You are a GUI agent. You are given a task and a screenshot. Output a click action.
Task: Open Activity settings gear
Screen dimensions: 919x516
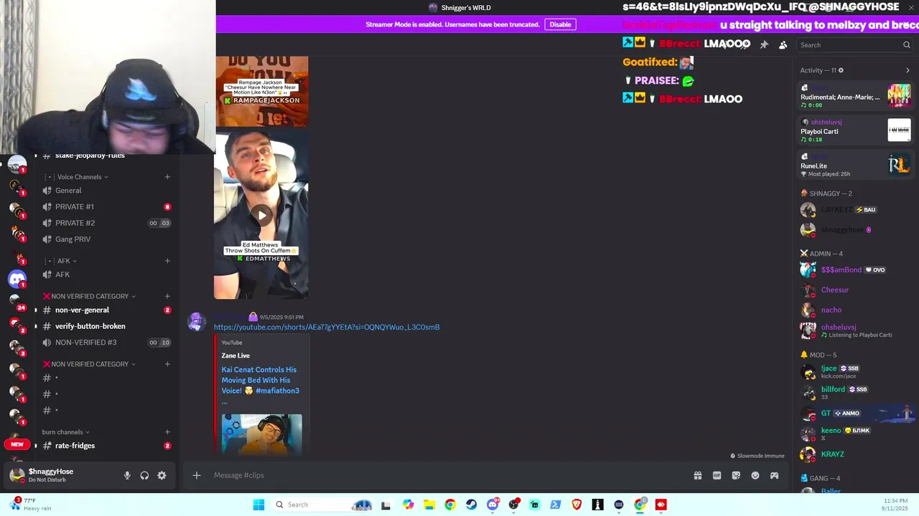[841, 70]
